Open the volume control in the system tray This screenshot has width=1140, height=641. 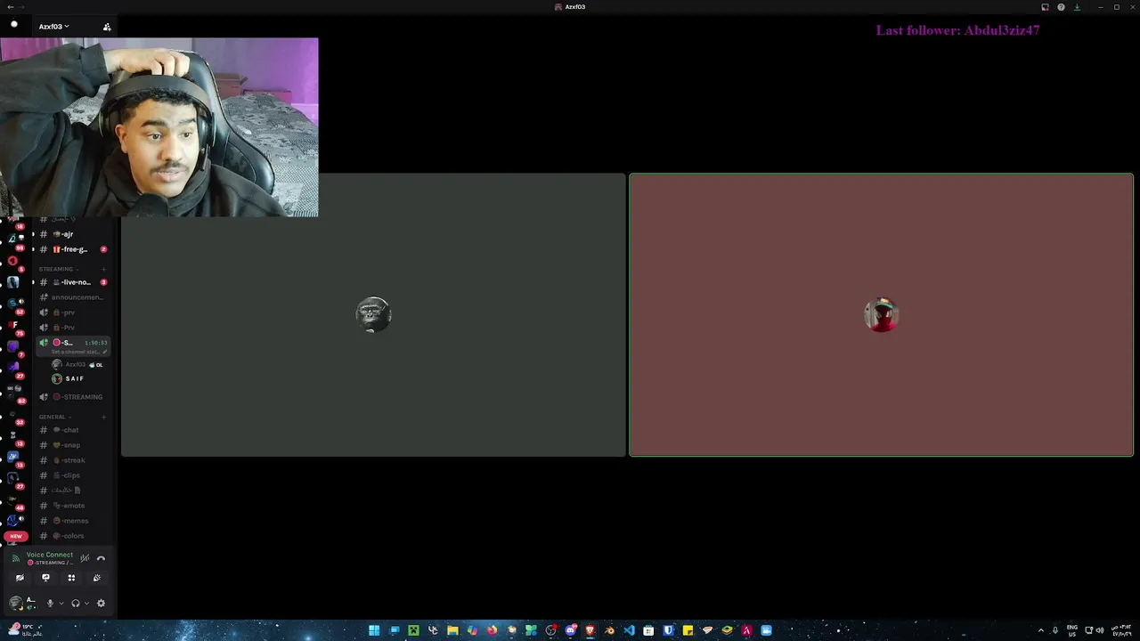tap(1100, 630)
